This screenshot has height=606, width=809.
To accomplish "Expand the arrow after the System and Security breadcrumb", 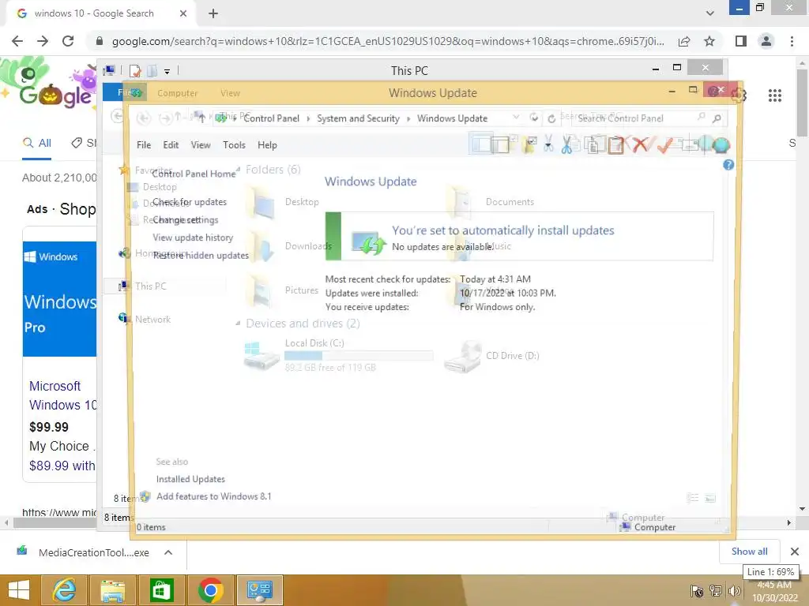I will click(408, 118).
